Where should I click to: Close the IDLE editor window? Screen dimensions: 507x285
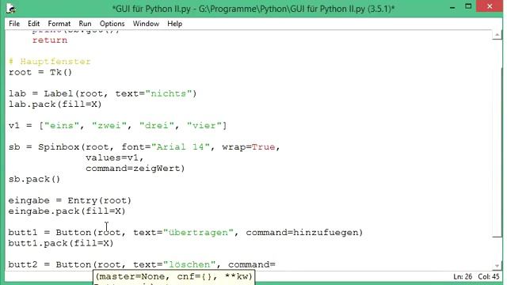click(x=490, y=6)
